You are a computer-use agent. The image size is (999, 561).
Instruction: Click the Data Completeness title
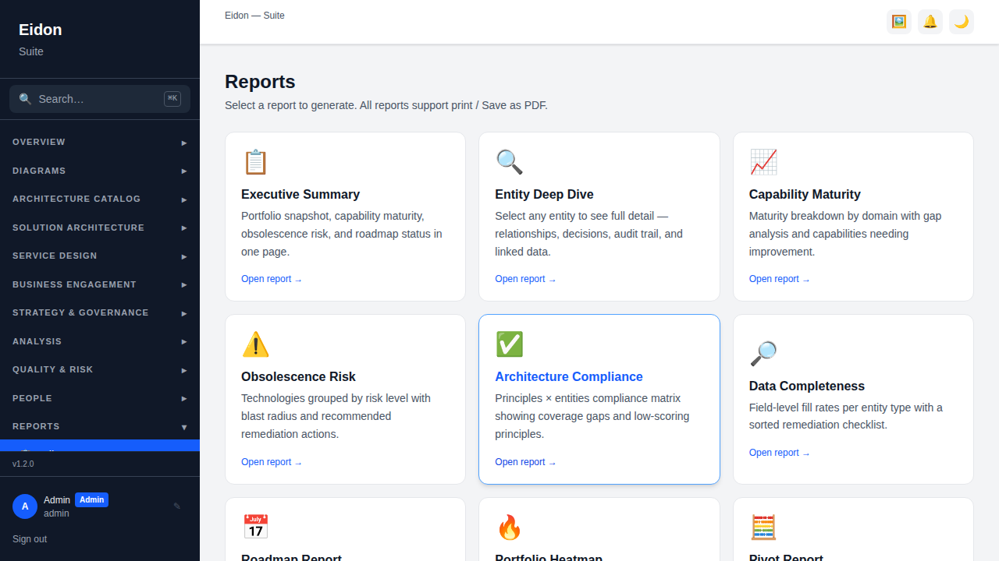coord(807,386)
